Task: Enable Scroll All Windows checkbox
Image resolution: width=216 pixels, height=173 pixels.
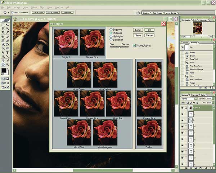Action: pyautogui.click(x=13, y=12)
